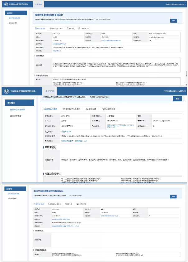The image size is (188, 262).
Task: Click the company title 北京中海京诚检测技术有限公司
Action: (49, 191)
